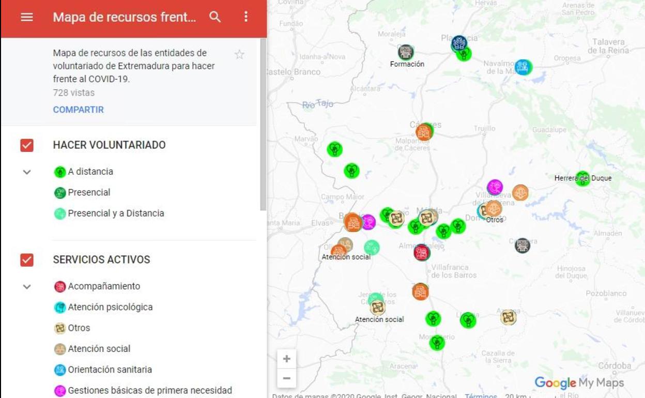Select 'Presencial y a Distancia' legend entry
Image resolution: width=645 pixels, height=398 pixels.
pyautogui.click(x=116, y=213)
